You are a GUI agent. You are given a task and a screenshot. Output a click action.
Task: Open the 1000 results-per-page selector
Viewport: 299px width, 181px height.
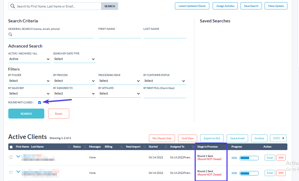tap(278, 138)
